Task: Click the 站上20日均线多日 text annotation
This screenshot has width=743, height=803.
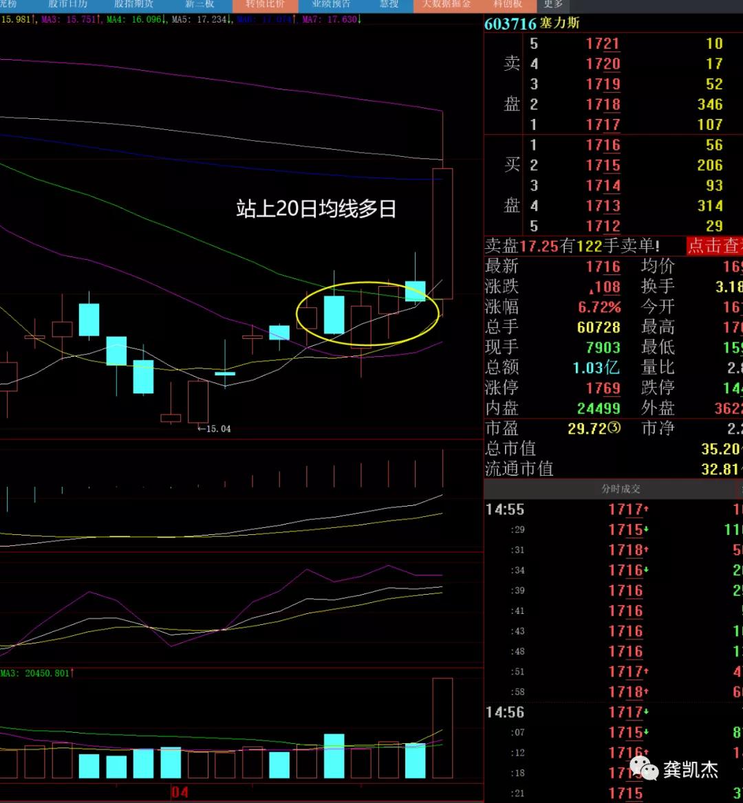Action: click(316, 209)
